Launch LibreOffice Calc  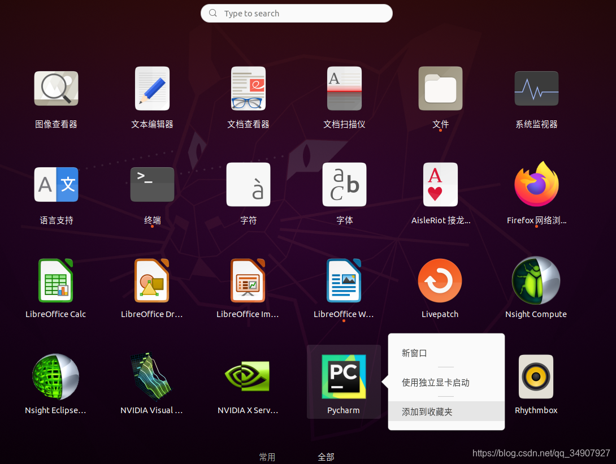tap(56, 280)
